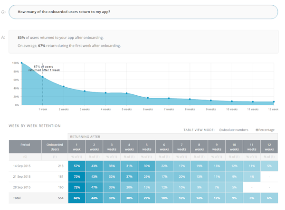Click the 1 week data point on chart
The height and width of the screenshot is (210, 285).
click(43, 77)
